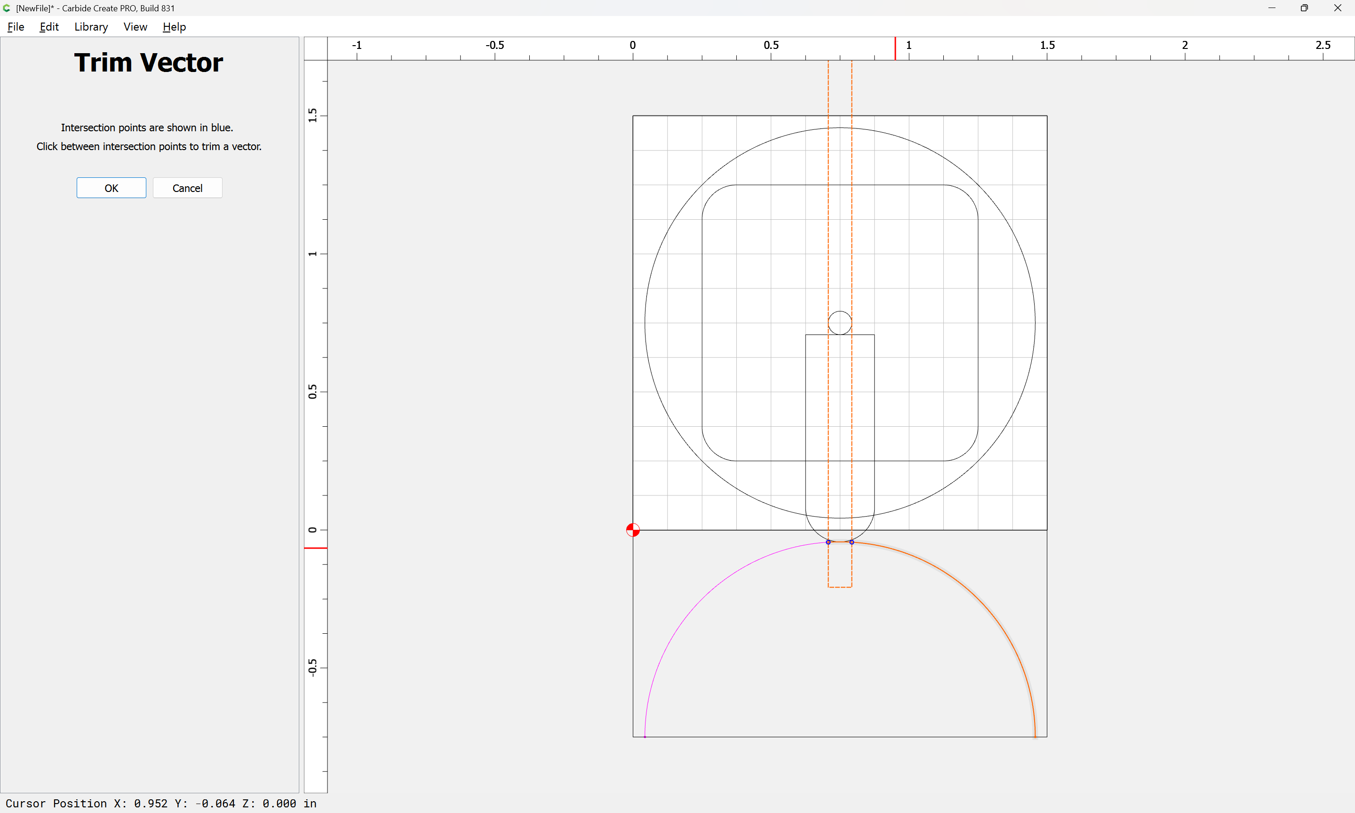This screenshot has height=813, width=1355.
Task: Open the Library menu
Action: [x=91, y=27]
